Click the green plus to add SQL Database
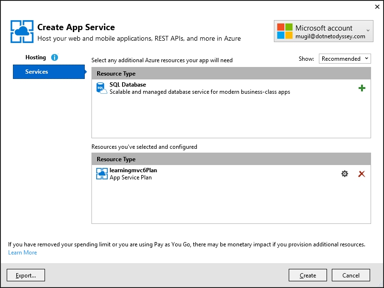384x288 pixels. tap(361, 88)
